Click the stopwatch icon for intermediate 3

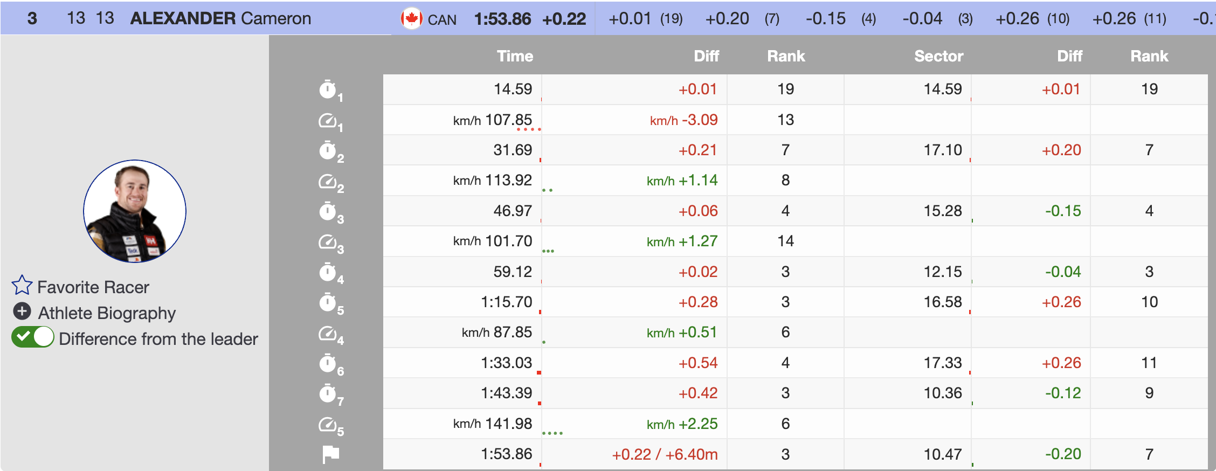point(328,211)
